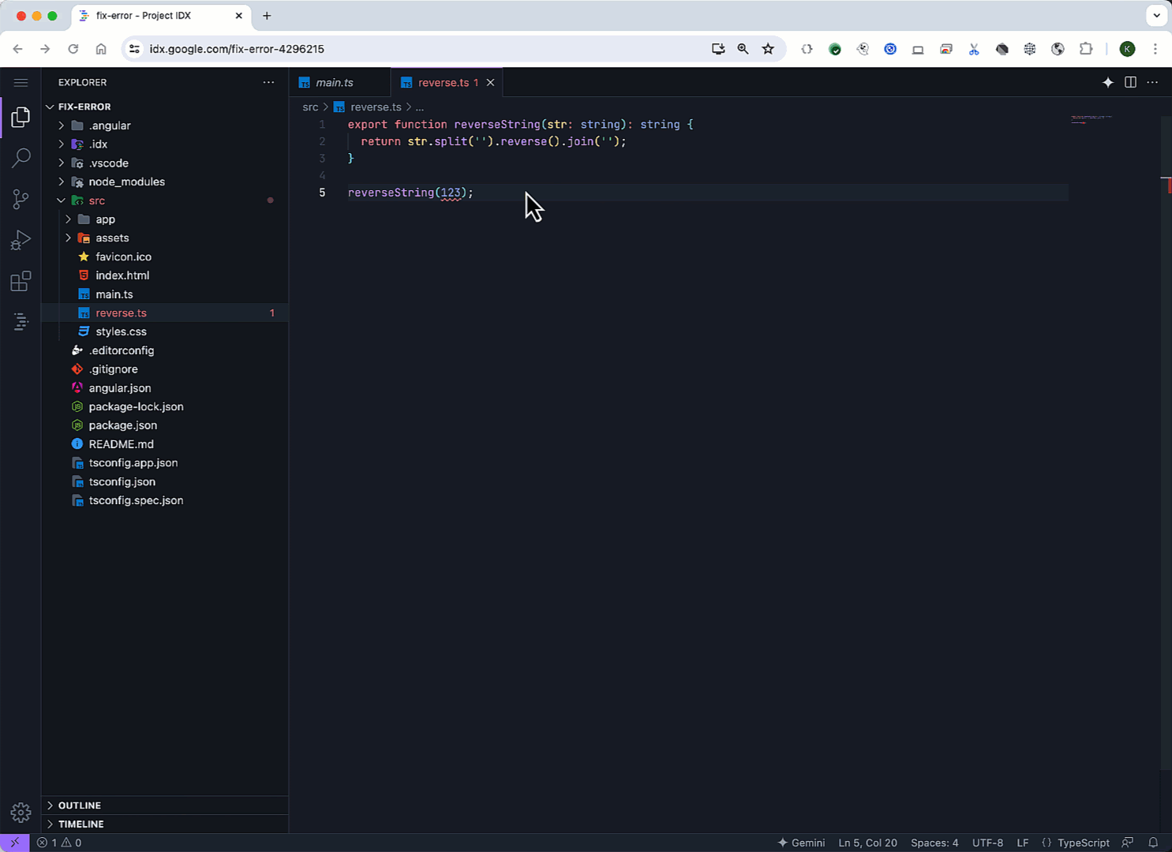Screen dimensions: 1172x852
Task: Open README.md file
Action: tap(121, 444)
